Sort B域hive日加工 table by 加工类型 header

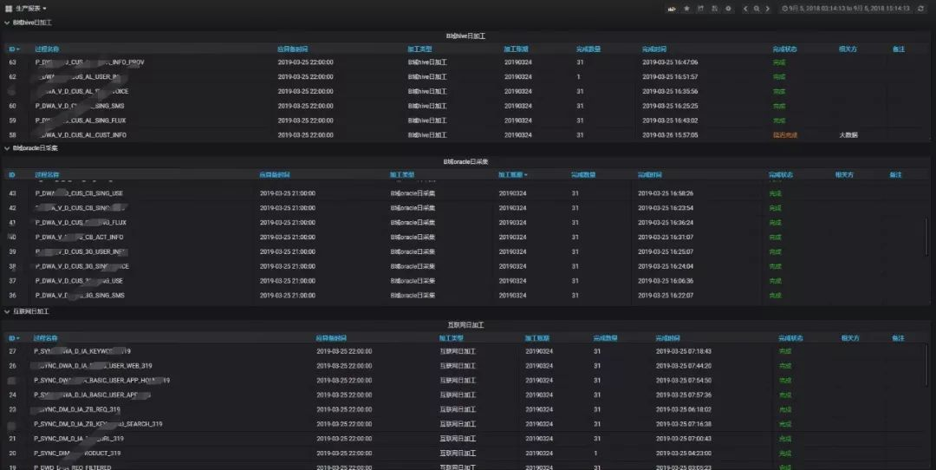pos(419,49)
